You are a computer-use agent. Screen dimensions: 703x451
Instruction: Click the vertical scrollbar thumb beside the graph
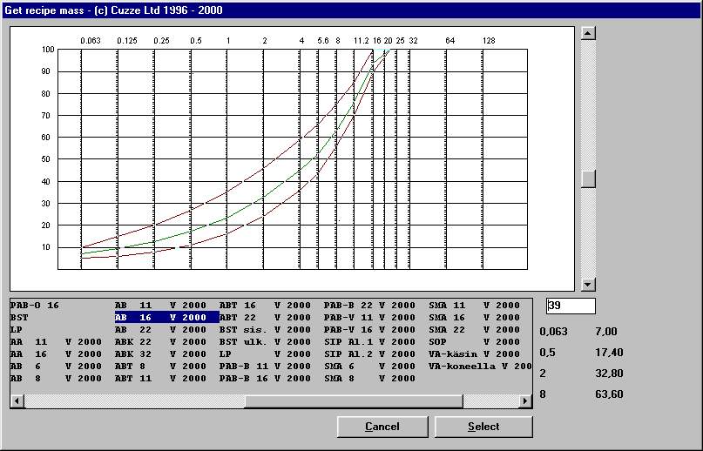589,178
